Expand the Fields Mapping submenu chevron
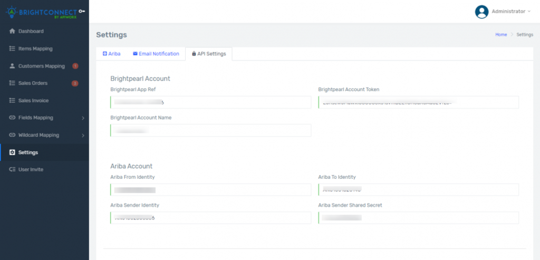Screen dimensions: 540x260 [x=83, y=118]
